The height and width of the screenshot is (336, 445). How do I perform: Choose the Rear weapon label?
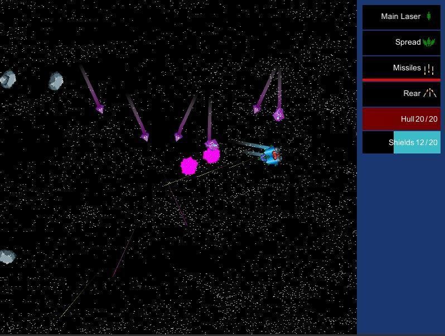[x=412, y=93]
